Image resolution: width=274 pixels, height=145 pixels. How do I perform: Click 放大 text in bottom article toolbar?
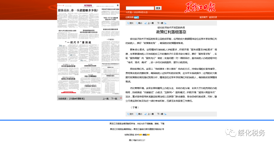[131, 114]
